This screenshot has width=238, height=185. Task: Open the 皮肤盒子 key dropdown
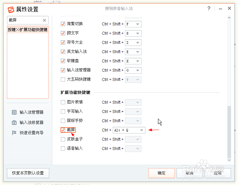[133, 139]
